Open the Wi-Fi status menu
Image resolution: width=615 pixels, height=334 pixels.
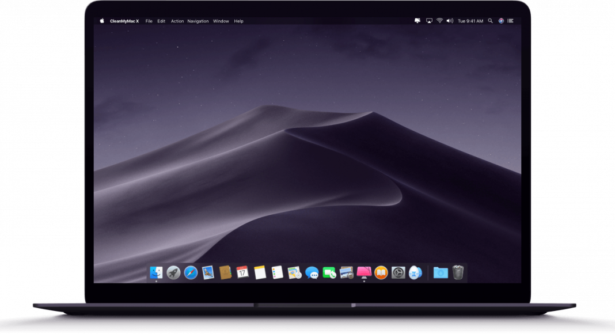point(440,21)
